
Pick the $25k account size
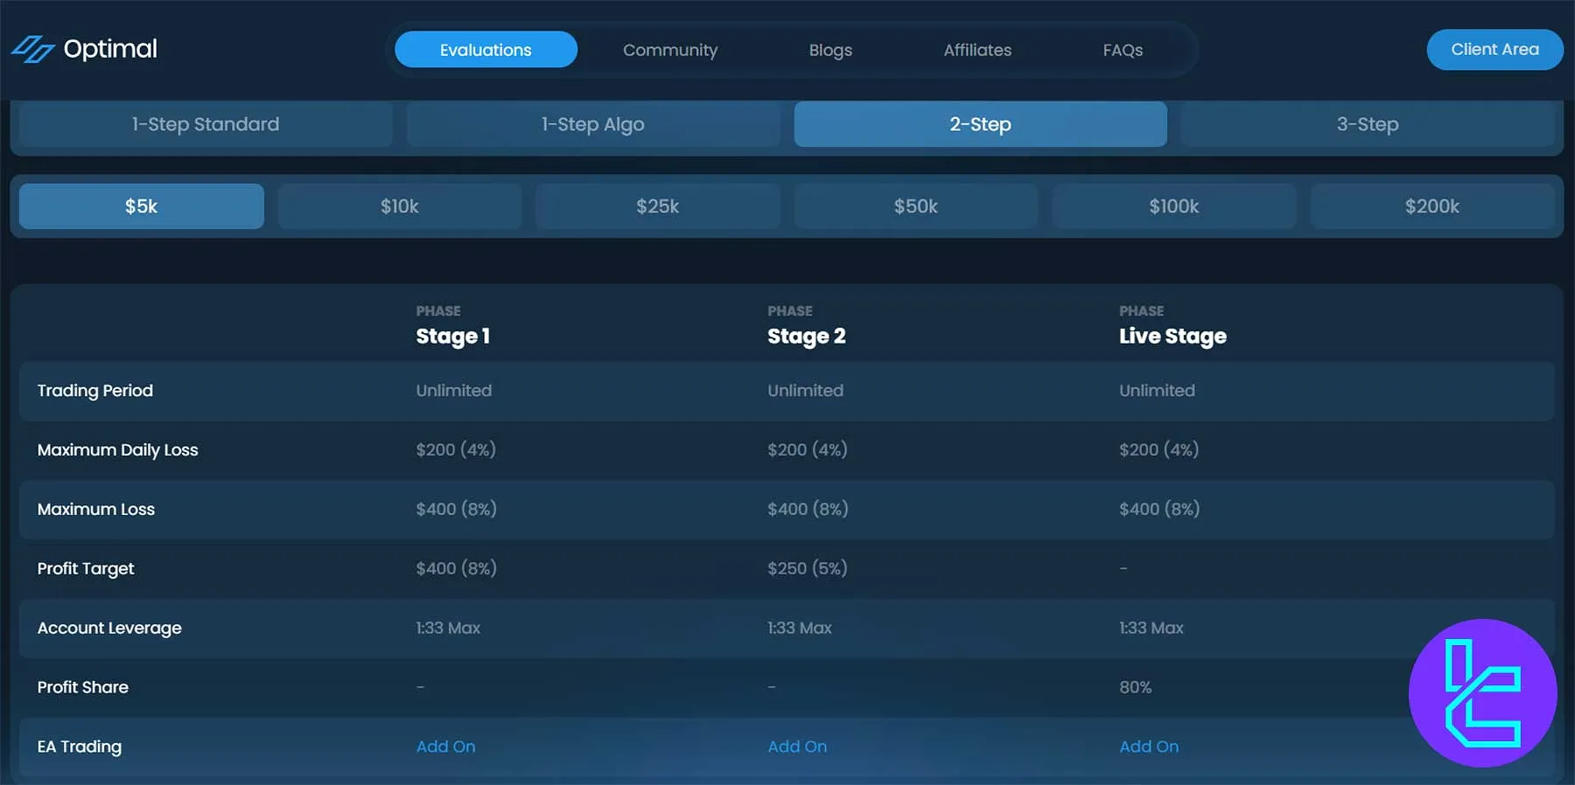[657, 206]
